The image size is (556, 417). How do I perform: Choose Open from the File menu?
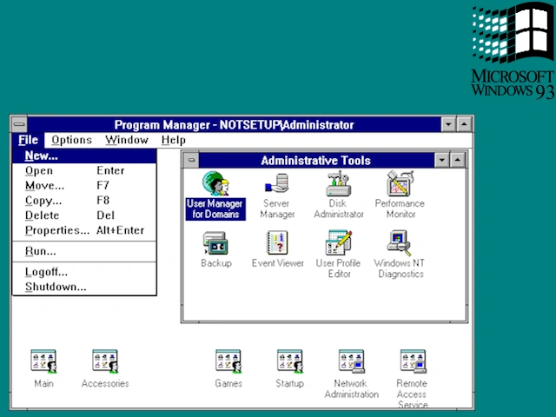pos(84,170)
